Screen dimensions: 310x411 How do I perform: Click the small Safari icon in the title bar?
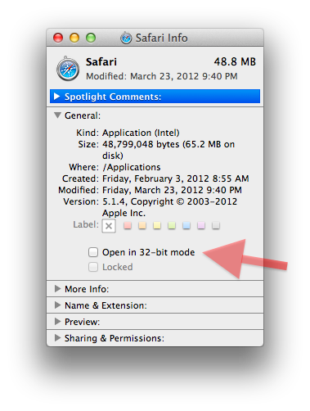click(126, 38)
